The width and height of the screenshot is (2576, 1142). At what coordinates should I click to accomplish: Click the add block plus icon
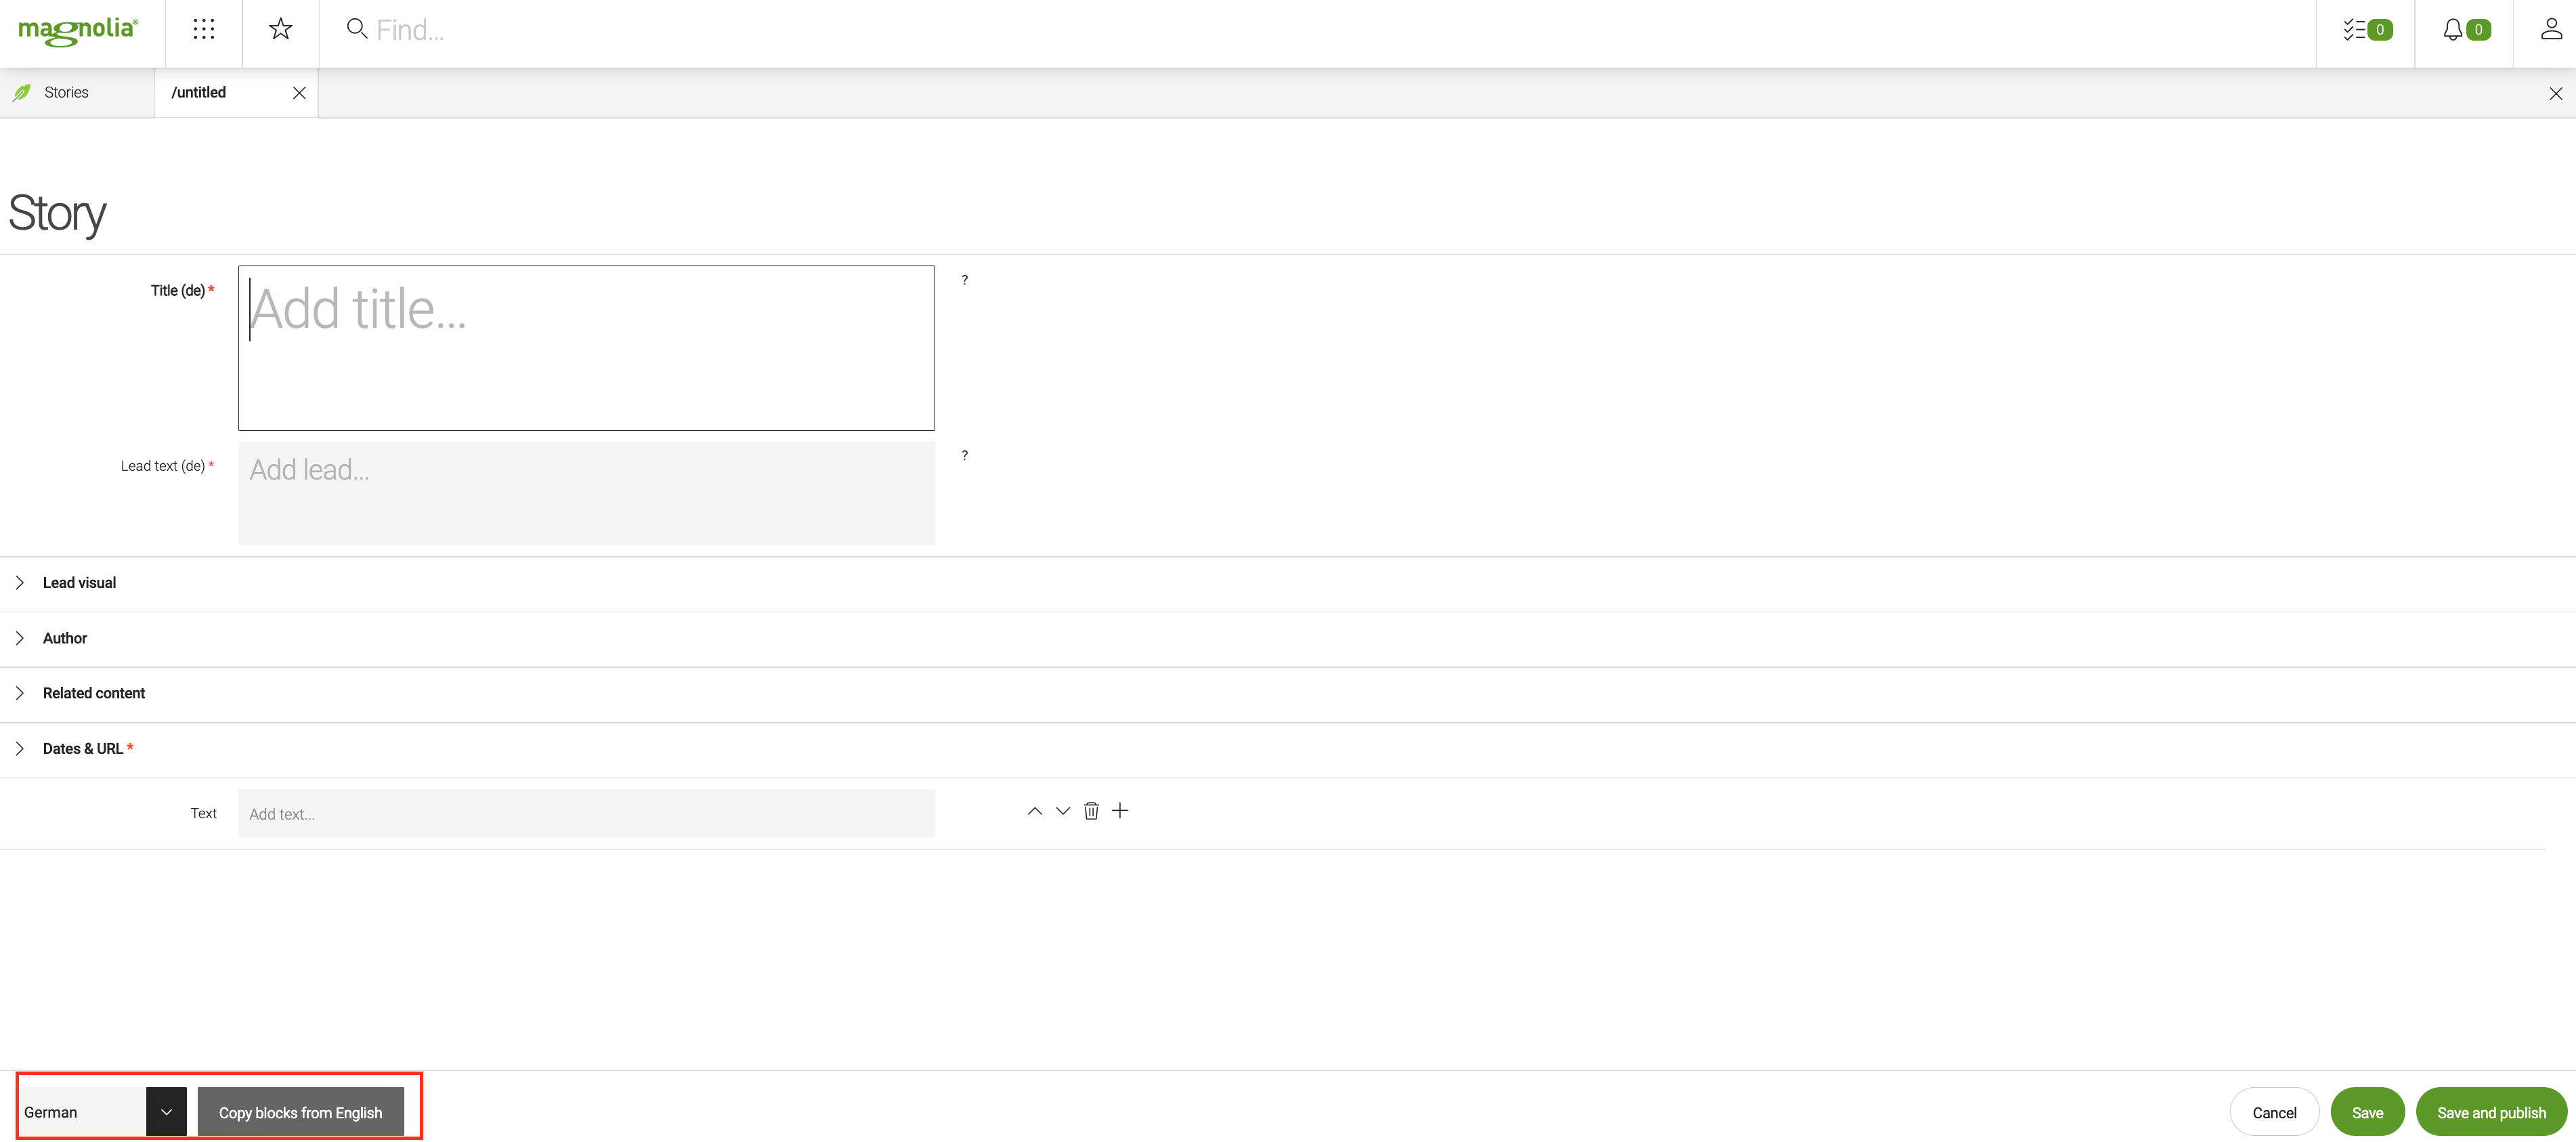tap(1119, 809)
